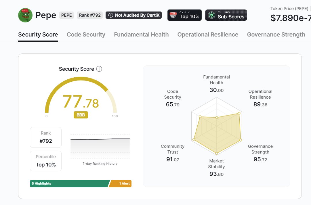The width and height of the screenshot is (311, 205).
Task: Click the radar chart's top Fundamental Health point
Action: (x=217, y=118)
